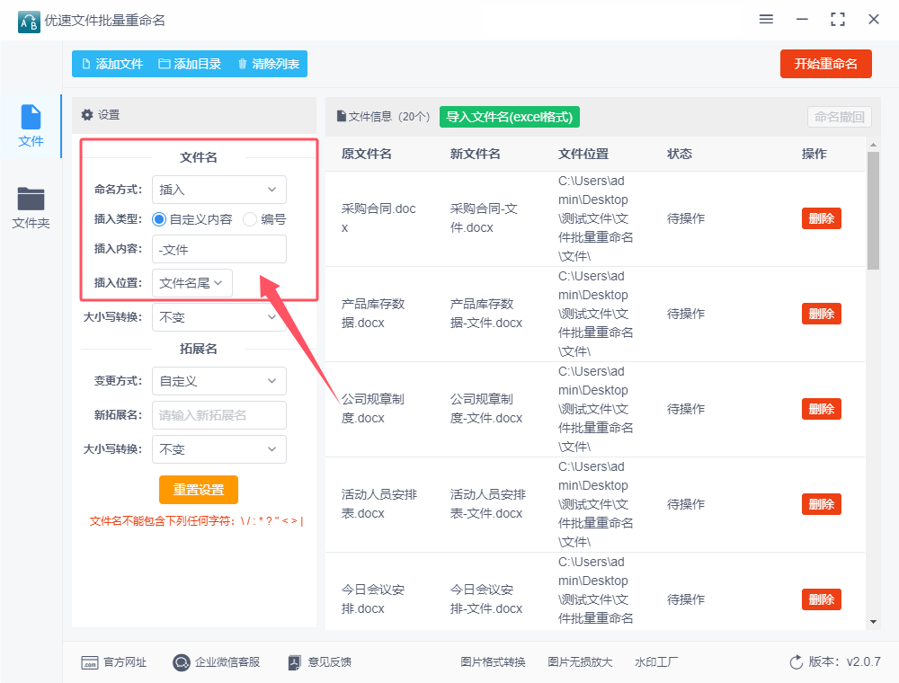Open 意见反馈 link
This screenshot has height=683, width=899.
(329, 662)
